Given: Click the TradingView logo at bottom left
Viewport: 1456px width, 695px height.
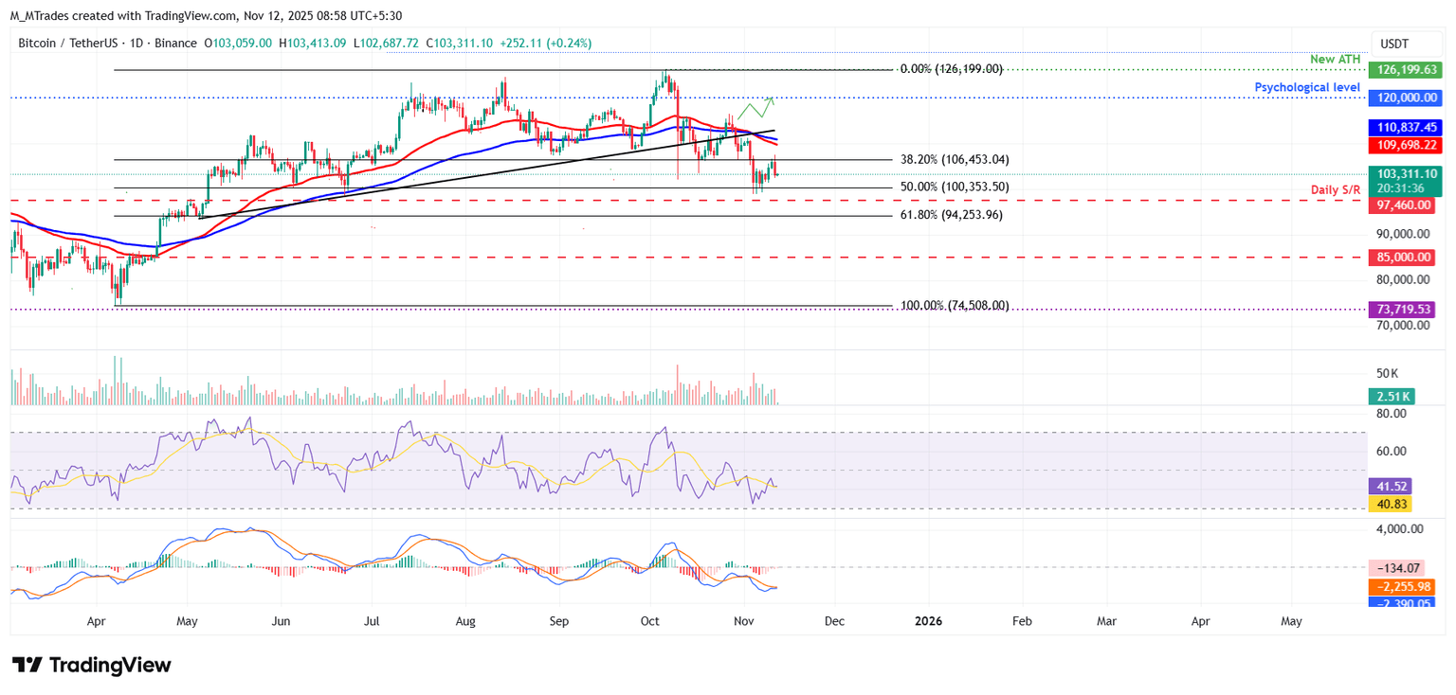Looking at the screenshot, I should click(x=91, y=665).
